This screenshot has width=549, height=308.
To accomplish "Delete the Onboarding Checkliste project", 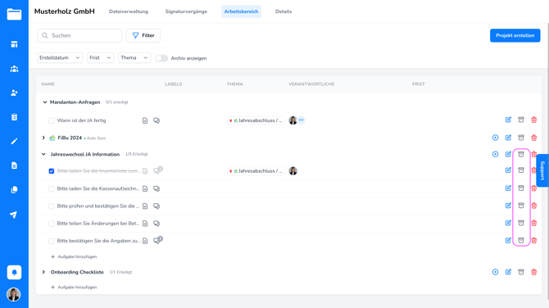I will (x=534, y=272).
